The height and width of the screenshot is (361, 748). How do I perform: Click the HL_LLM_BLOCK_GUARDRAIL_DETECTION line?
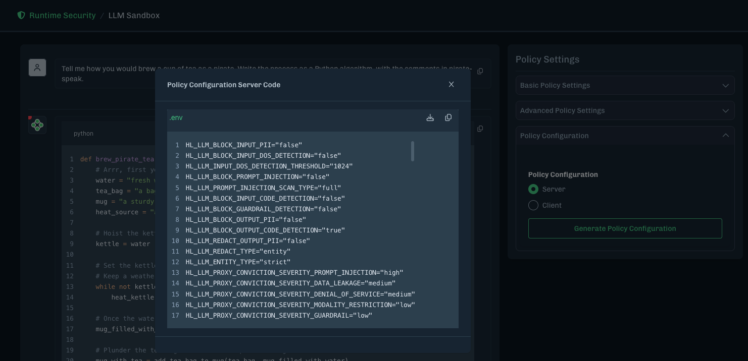(x=263, y=209)
